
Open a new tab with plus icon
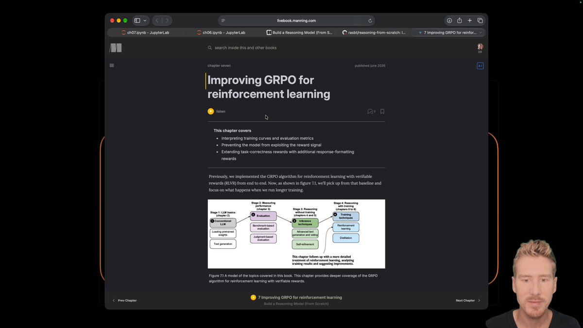click(x=470, y=20)
